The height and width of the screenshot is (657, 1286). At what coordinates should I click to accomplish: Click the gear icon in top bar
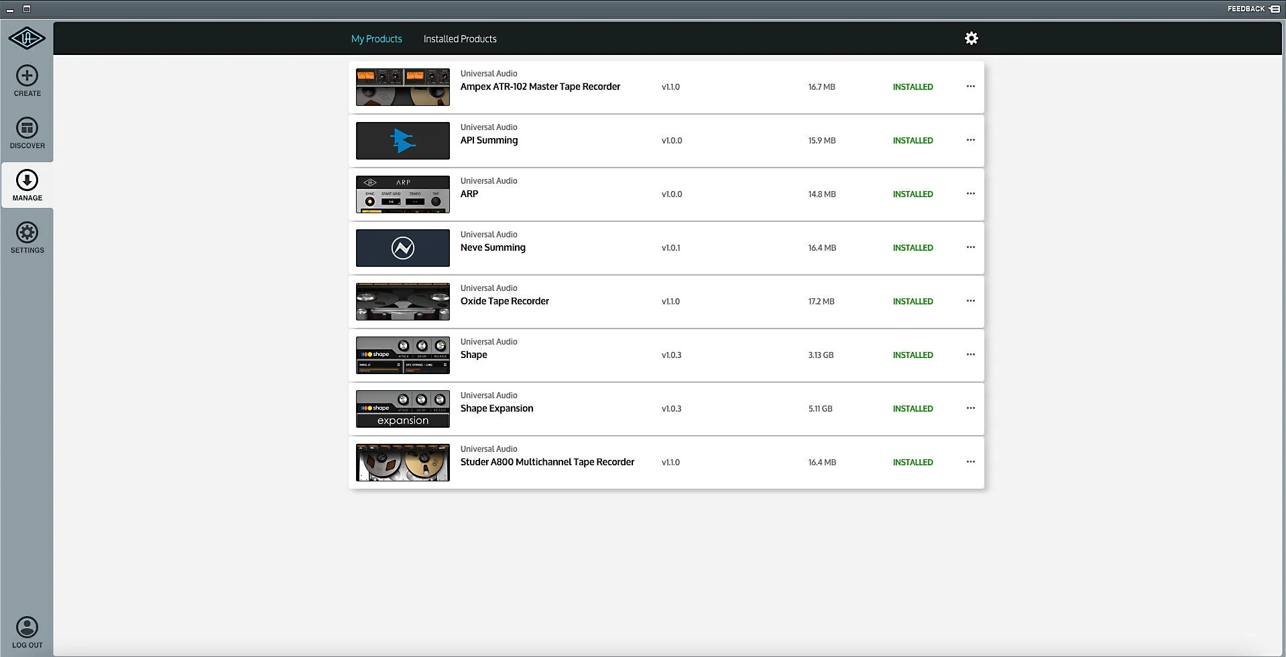tap(971, 38)
